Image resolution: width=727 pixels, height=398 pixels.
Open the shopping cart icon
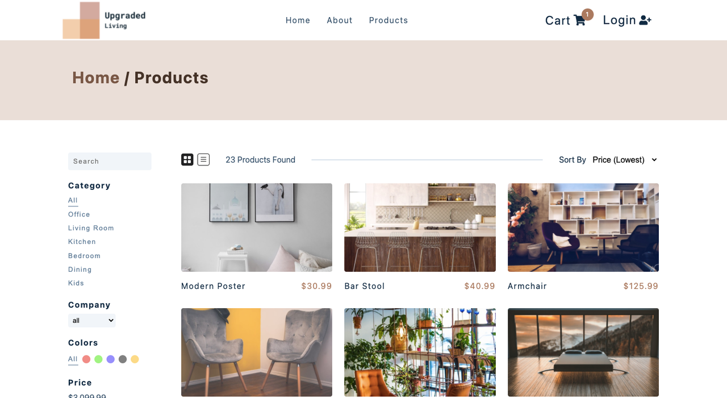(x=579, y=20)
